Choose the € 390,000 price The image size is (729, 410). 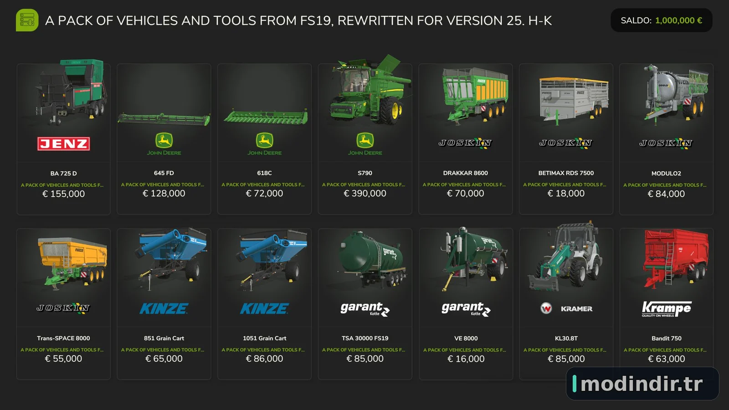coord(365,194)
